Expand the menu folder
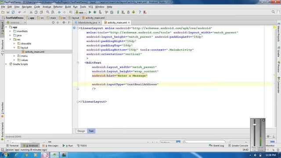The image size is (281, 158). tap(14, 56)
